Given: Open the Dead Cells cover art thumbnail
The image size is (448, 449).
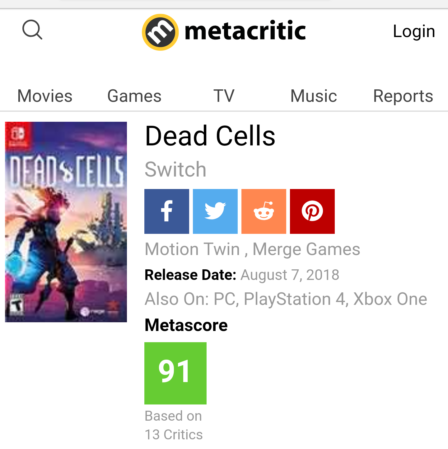Looking at the screenshot, I should [66, 222].
